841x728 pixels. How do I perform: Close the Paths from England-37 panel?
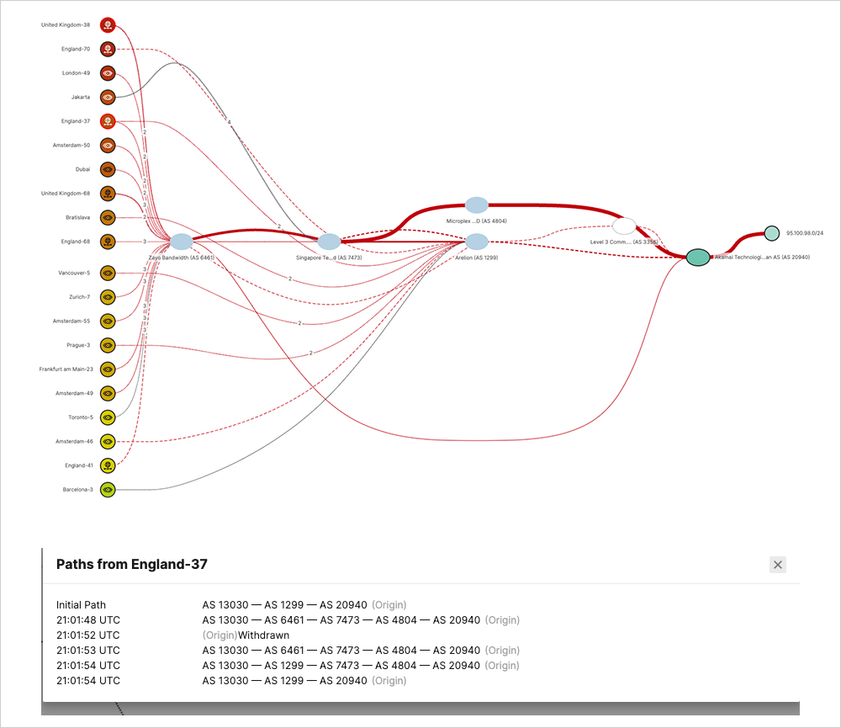pyautogui.click(x=778, y=565)
